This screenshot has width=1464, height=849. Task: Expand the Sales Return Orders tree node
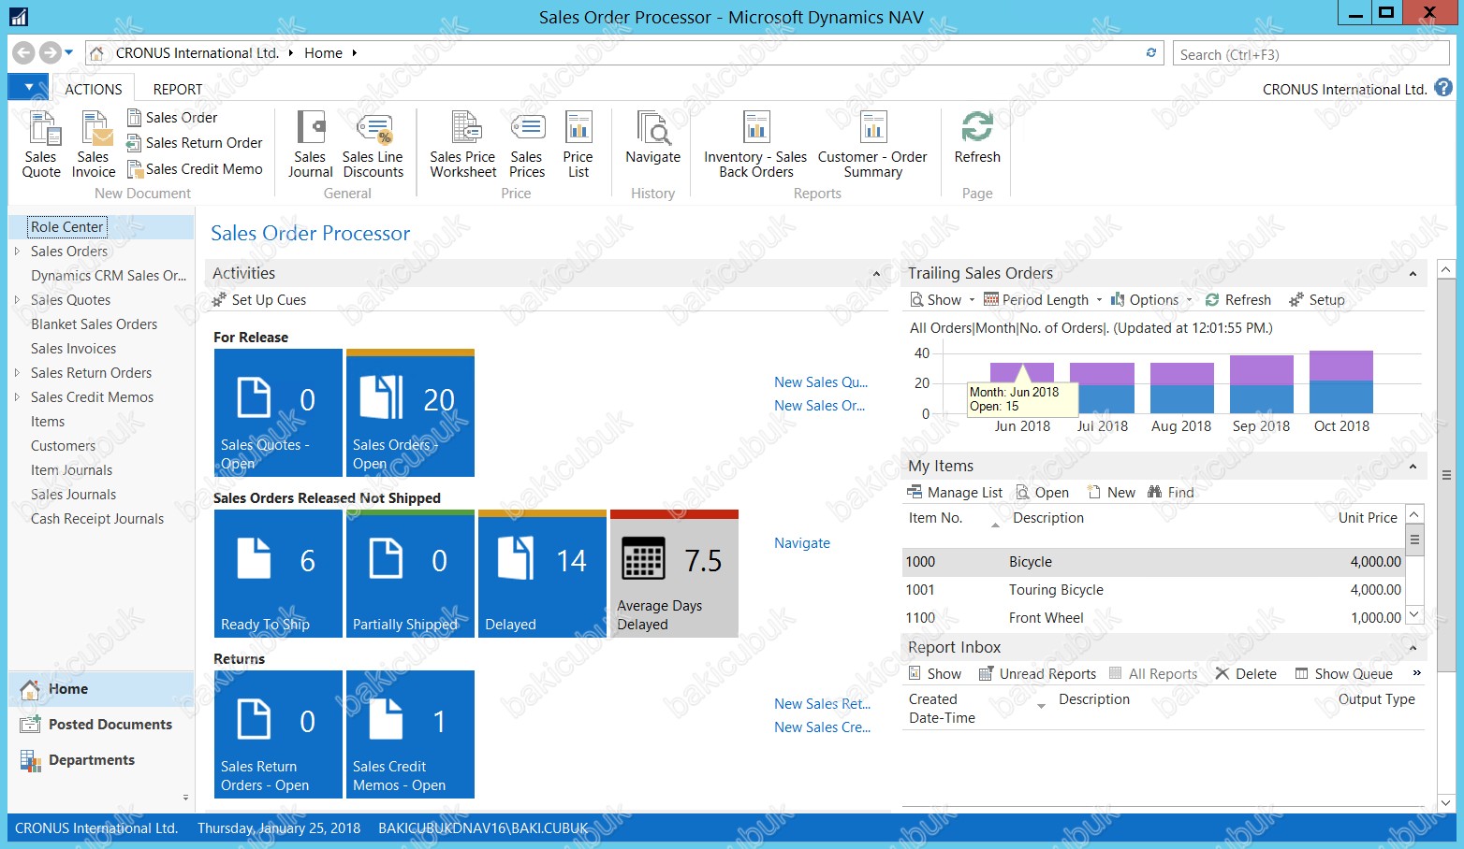(17, 372)
